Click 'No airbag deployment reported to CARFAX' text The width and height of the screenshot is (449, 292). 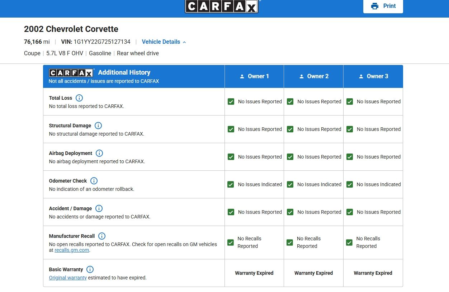point(97,161)
